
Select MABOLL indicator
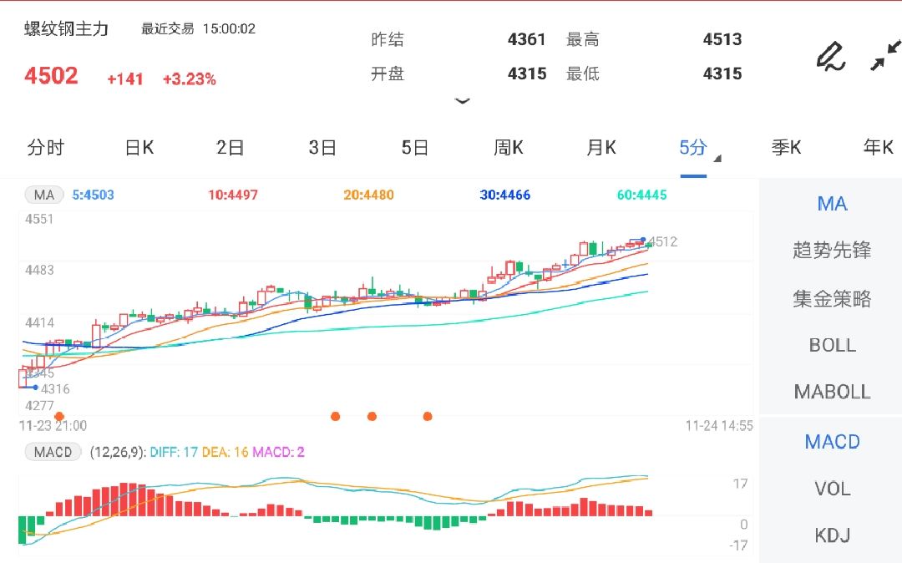tap(833, 393)
